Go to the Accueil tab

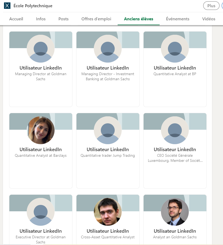(x=16, y=19)
